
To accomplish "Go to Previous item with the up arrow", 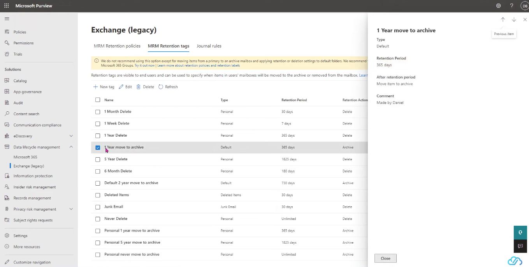I will click(503, 19).
